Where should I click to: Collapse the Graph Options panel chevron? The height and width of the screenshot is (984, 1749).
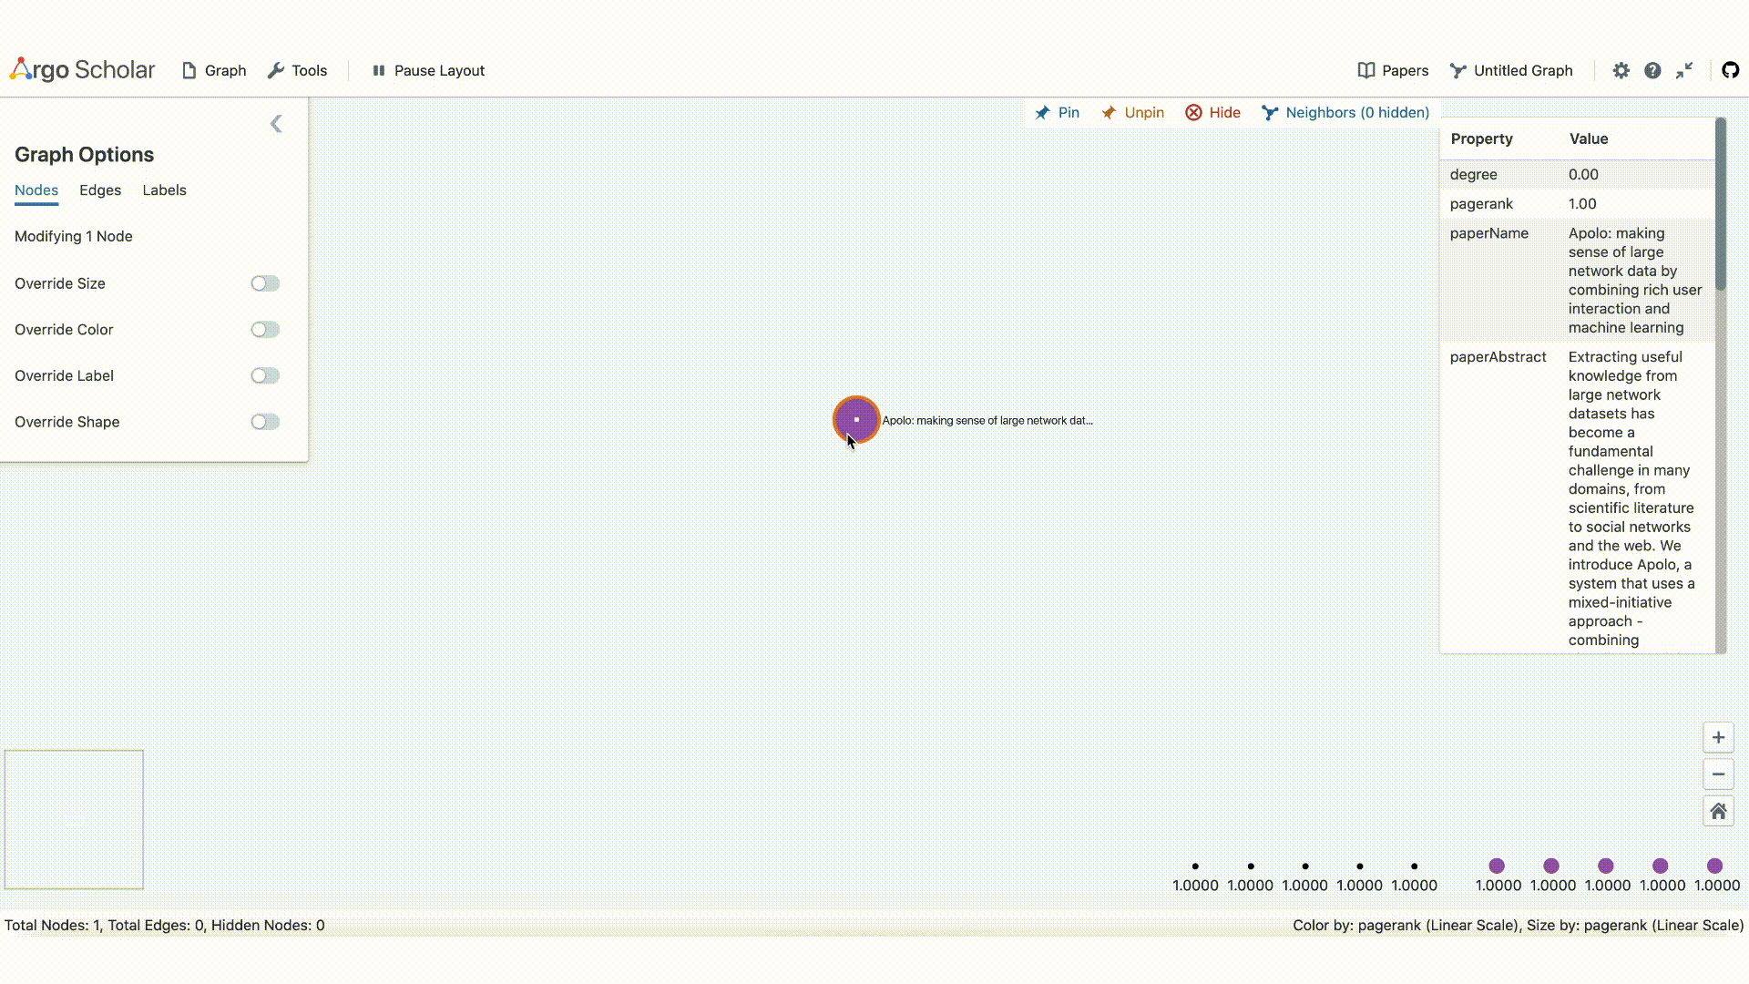[x=276, y=124]
